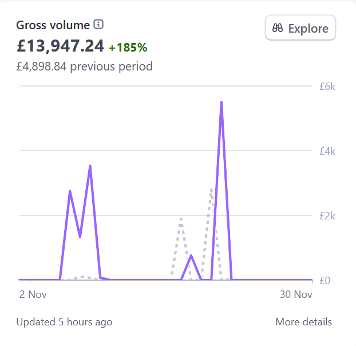
Task: Click the £4k axis label
Action: pyautogui.click(x=327, y=151)
